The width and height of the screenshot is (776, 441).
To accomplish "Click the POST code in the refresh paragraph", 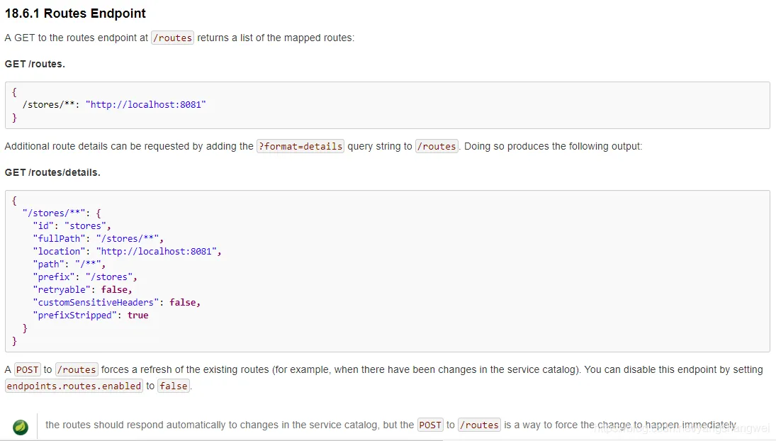I will 28,369.
